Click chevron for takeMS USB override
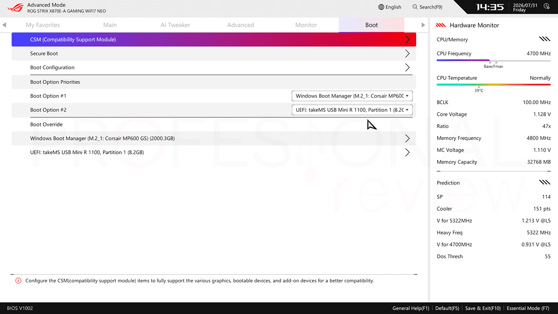This screenshot has height=314, width=558. tap(407, 152)
